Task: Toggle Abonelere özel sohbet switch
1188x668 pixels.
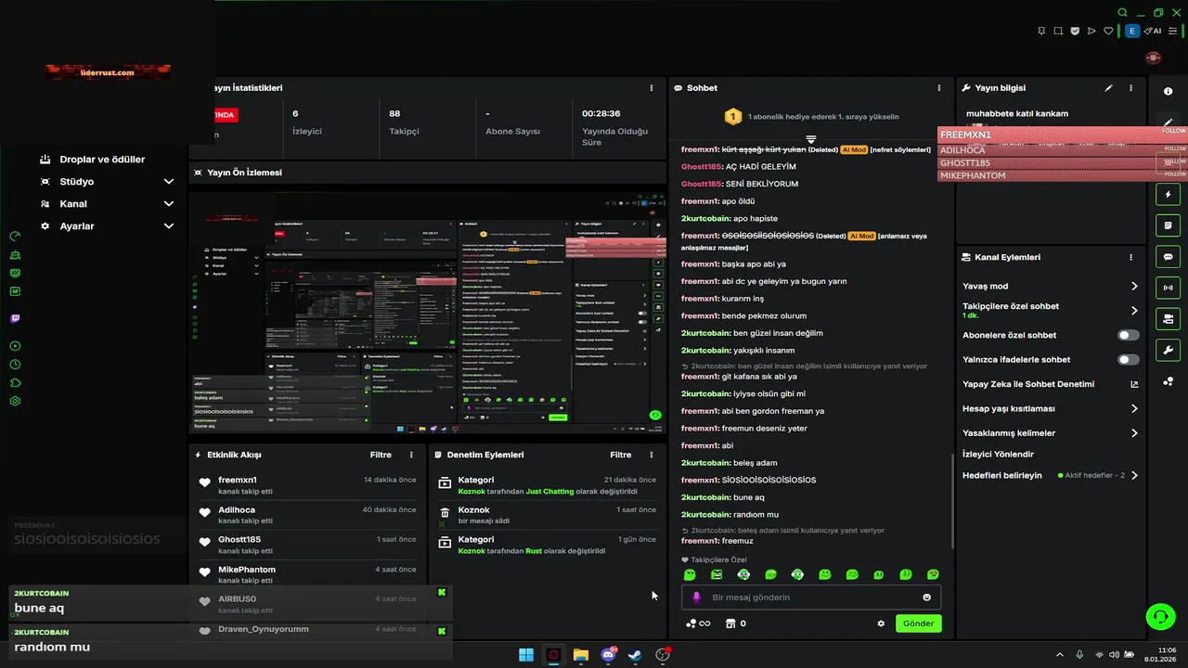Action: click(x=1129, y=335)
